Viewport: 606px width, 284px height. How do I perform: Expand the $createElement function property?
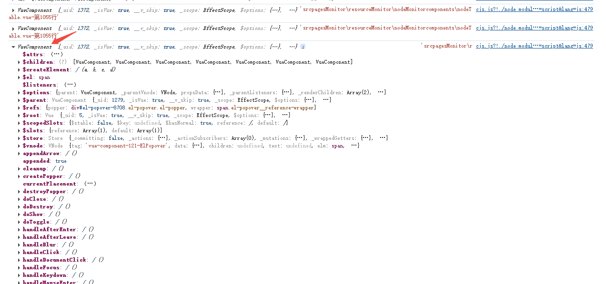pos(19,69)
